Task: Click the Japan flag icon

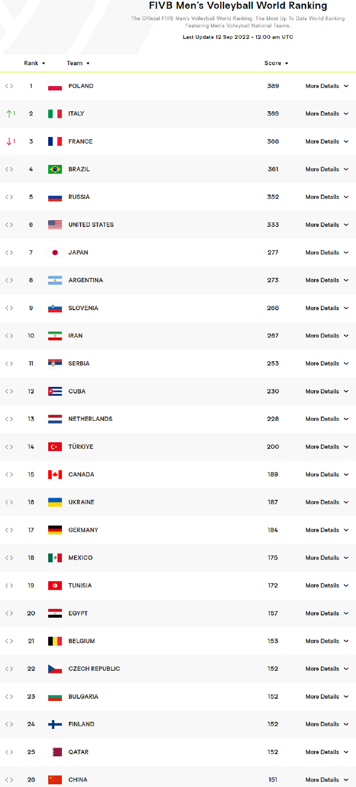Action: click(x=55, y=253)
